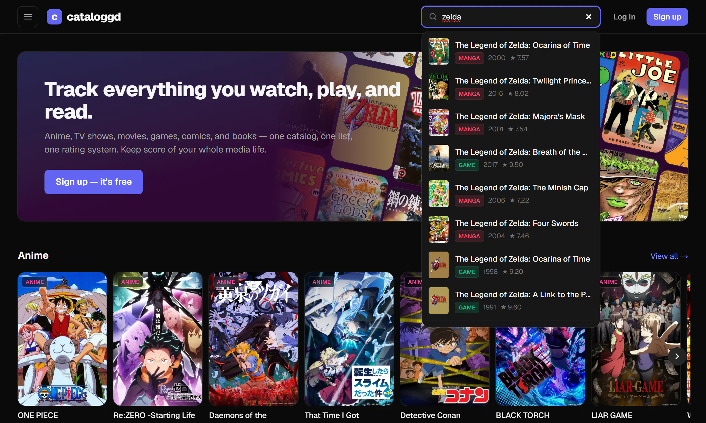Click the 8.02 star rating
The width and height of the screenshot is (706, 423).
[518, 94]
